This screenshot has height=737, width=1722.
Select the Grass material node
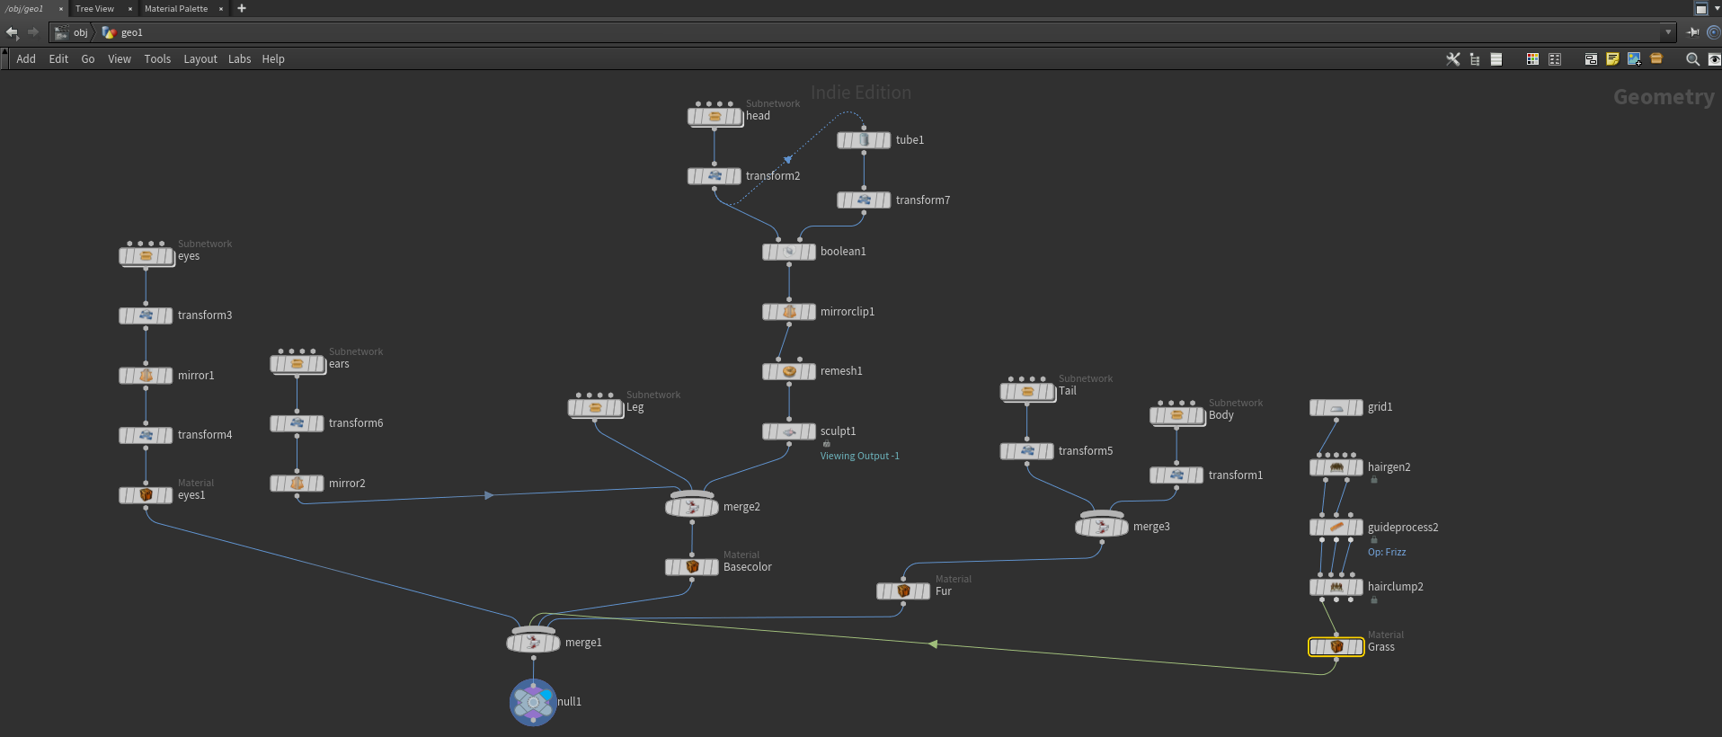click(x=1336, y=647)
